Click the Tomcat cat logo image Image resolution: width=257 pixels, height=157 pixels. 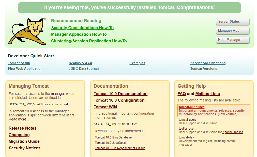click(x=27, y=31)
